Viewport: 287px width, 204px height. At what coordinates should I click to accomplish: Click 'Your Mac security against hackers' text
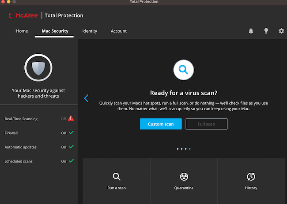tap(38, 93)
